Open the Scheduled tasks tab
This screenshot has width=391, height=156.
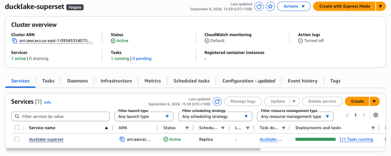[x=192, y=81]
